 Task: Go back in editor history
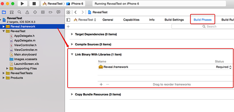[x=76, y=12]
